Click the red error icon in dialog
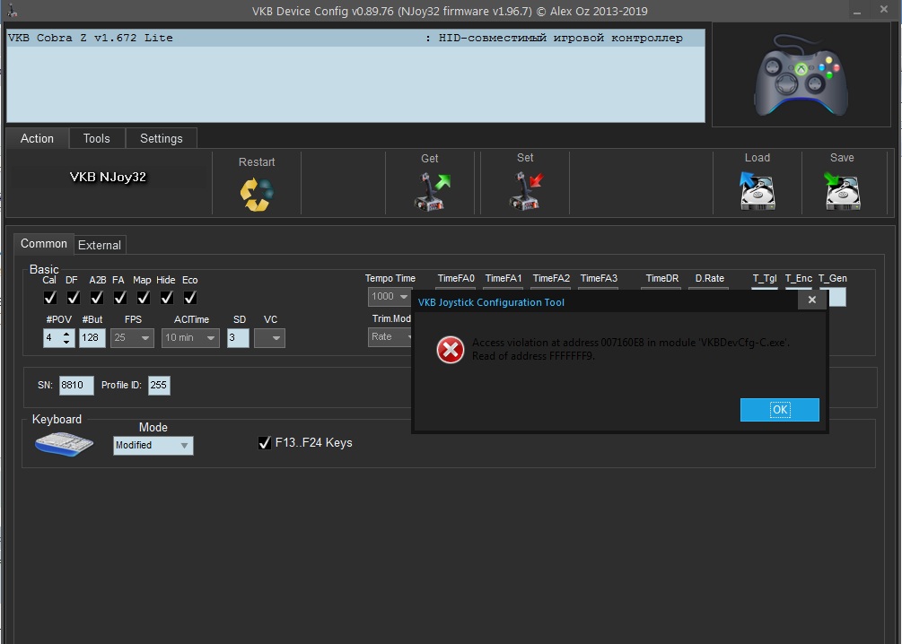902x644 pixels. 451,350
